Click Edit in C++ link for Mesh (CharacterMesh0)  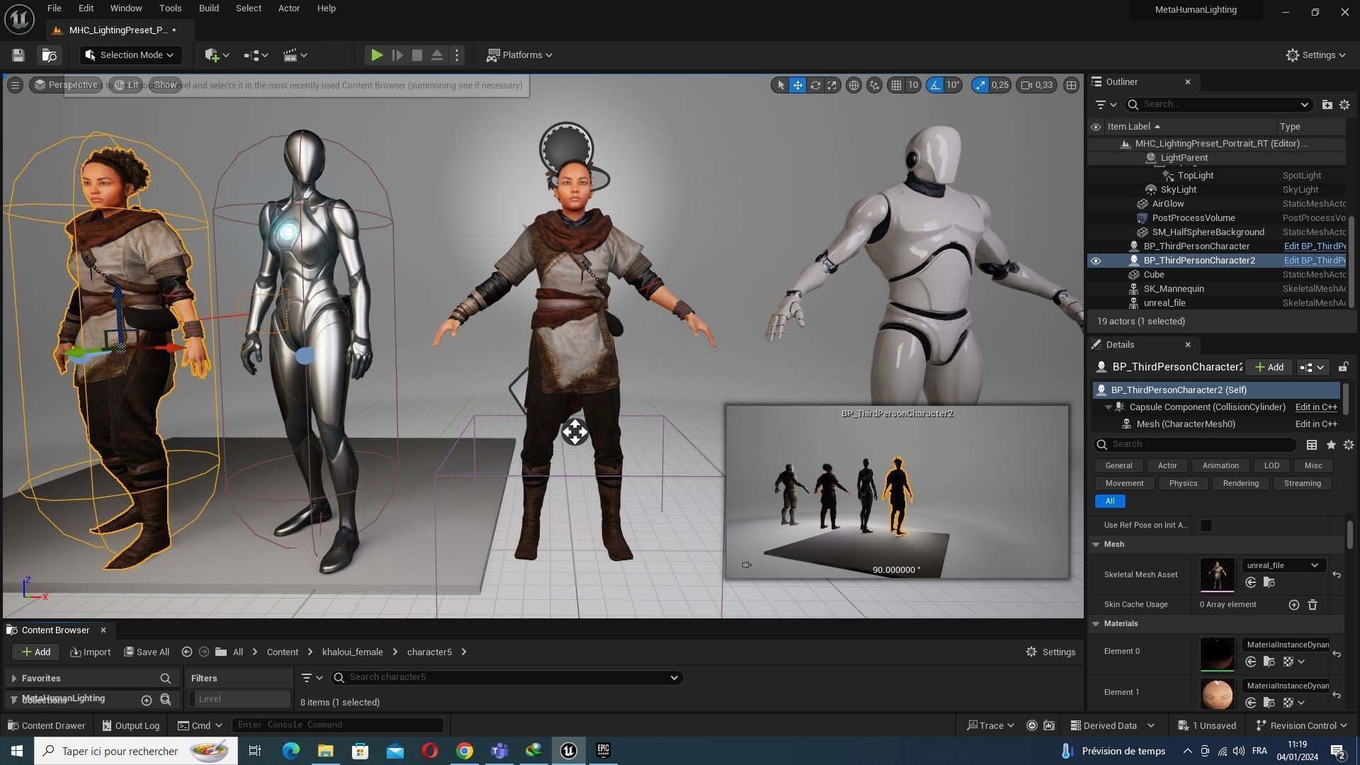click(1316, 424)
